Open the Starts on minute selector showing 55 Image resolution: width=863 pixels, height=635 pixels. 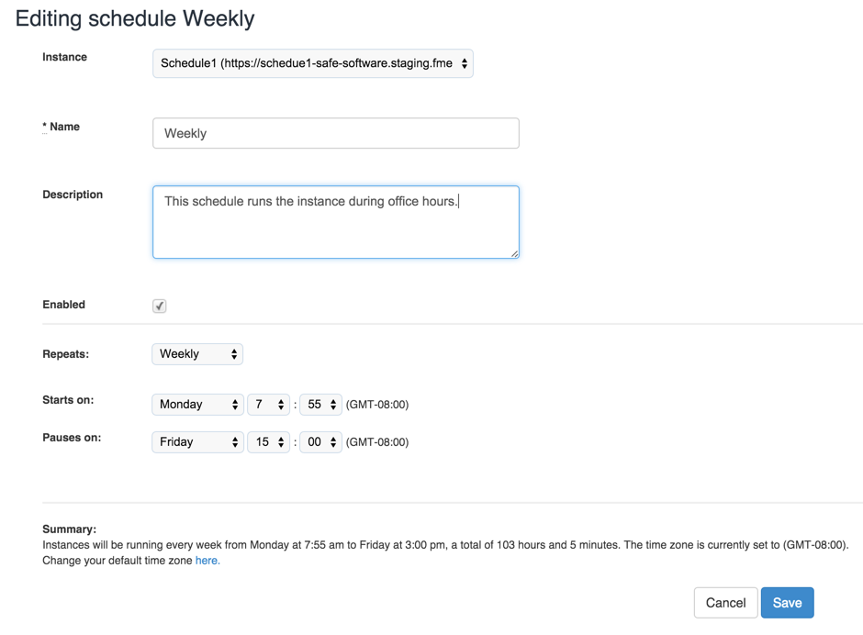[x=320, y=405]
